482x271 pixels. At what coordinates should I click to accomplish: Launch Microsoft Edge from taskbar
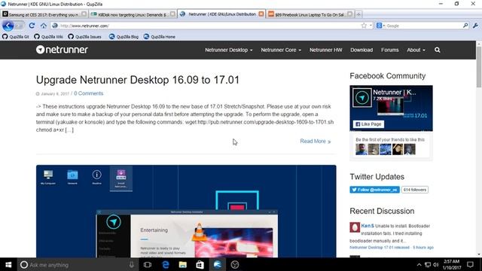166,264
